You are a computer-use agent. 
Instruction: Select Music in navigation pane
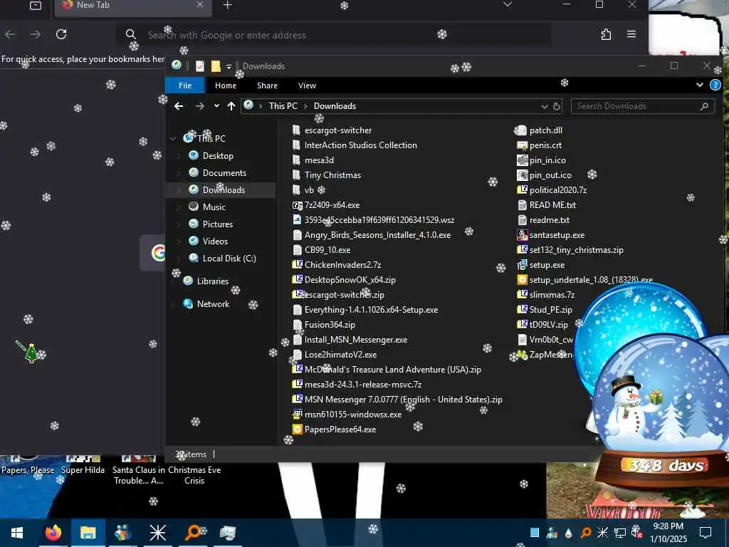click(214, 207)
